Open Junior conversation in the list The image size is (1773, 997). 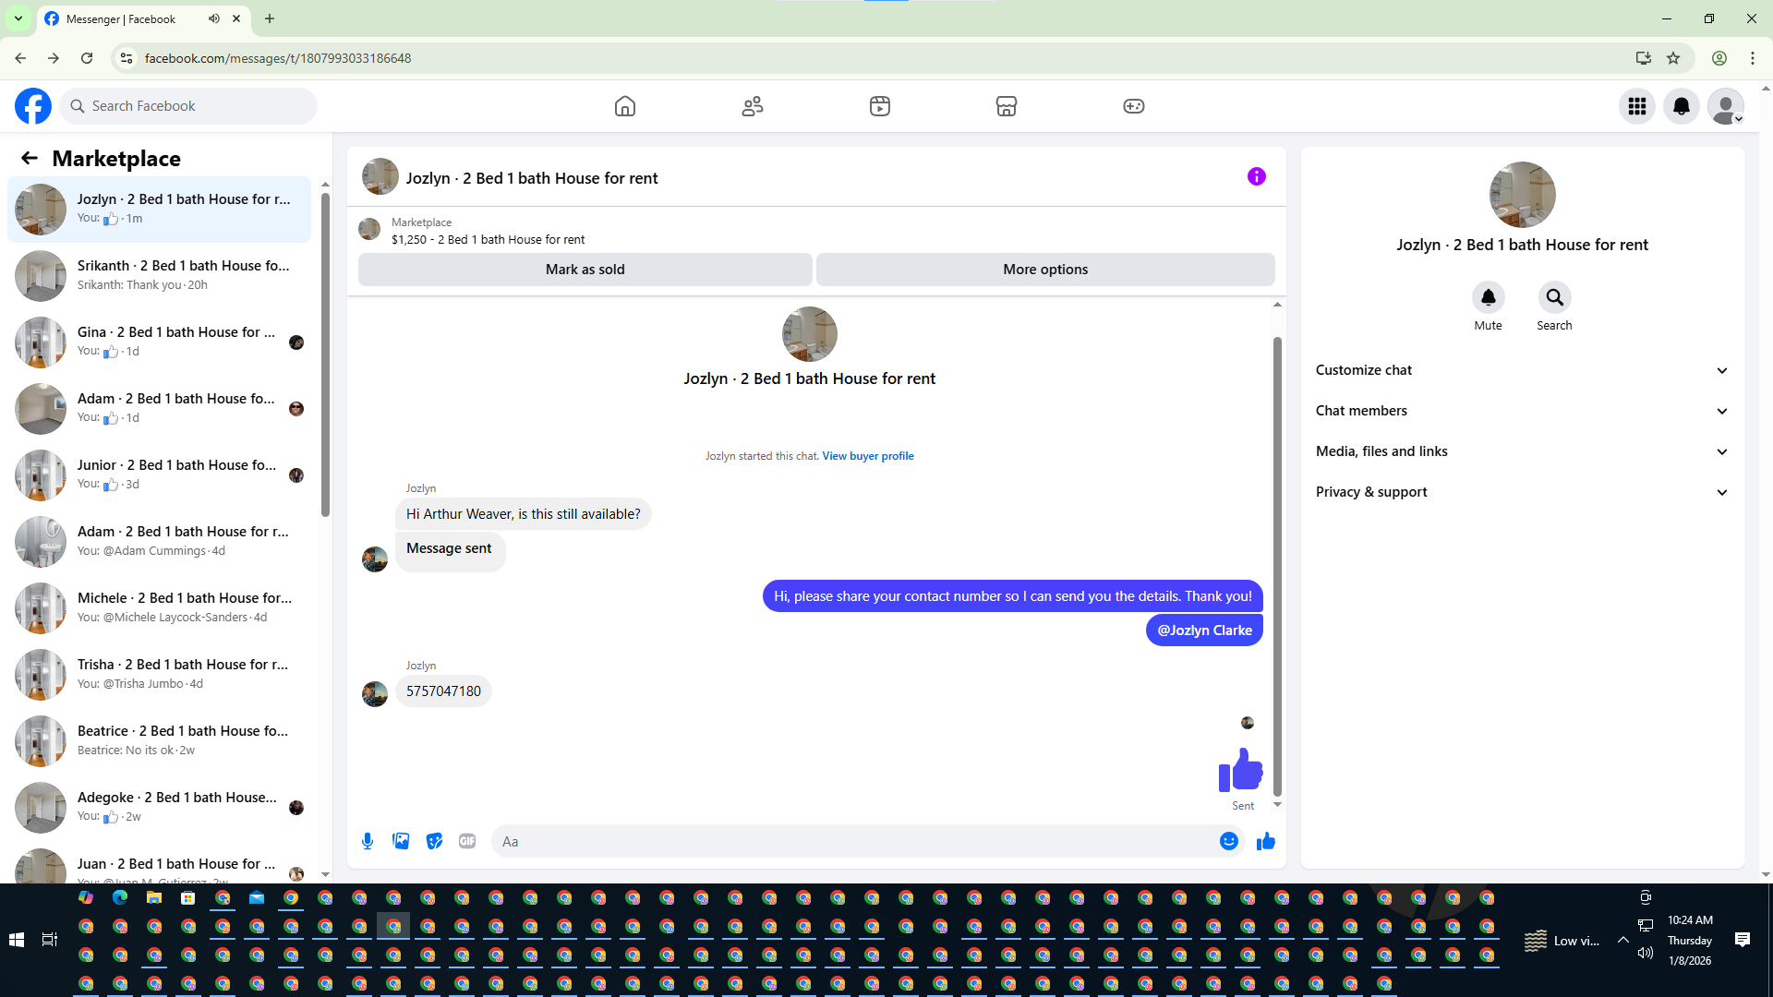pos(159,474)
